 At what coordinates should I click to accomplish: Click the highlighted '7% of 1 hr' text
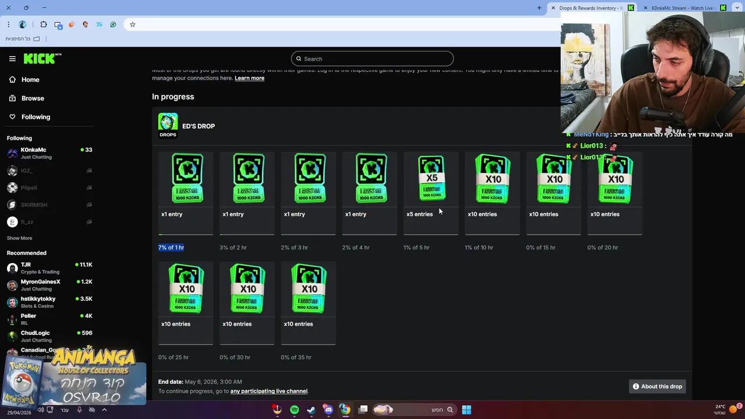171,247
